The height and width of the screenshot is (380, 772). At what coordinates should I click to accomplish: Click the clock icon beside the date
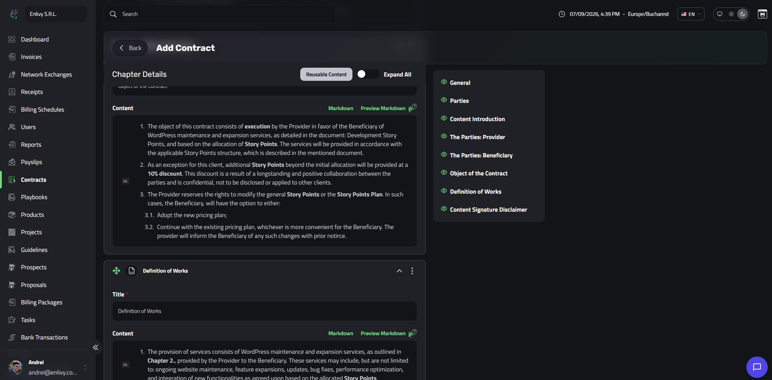[561, 14]
